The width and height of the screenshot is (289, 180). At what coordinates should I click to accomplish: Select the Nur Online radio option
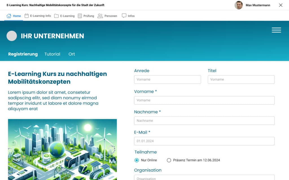coord(137,160)
